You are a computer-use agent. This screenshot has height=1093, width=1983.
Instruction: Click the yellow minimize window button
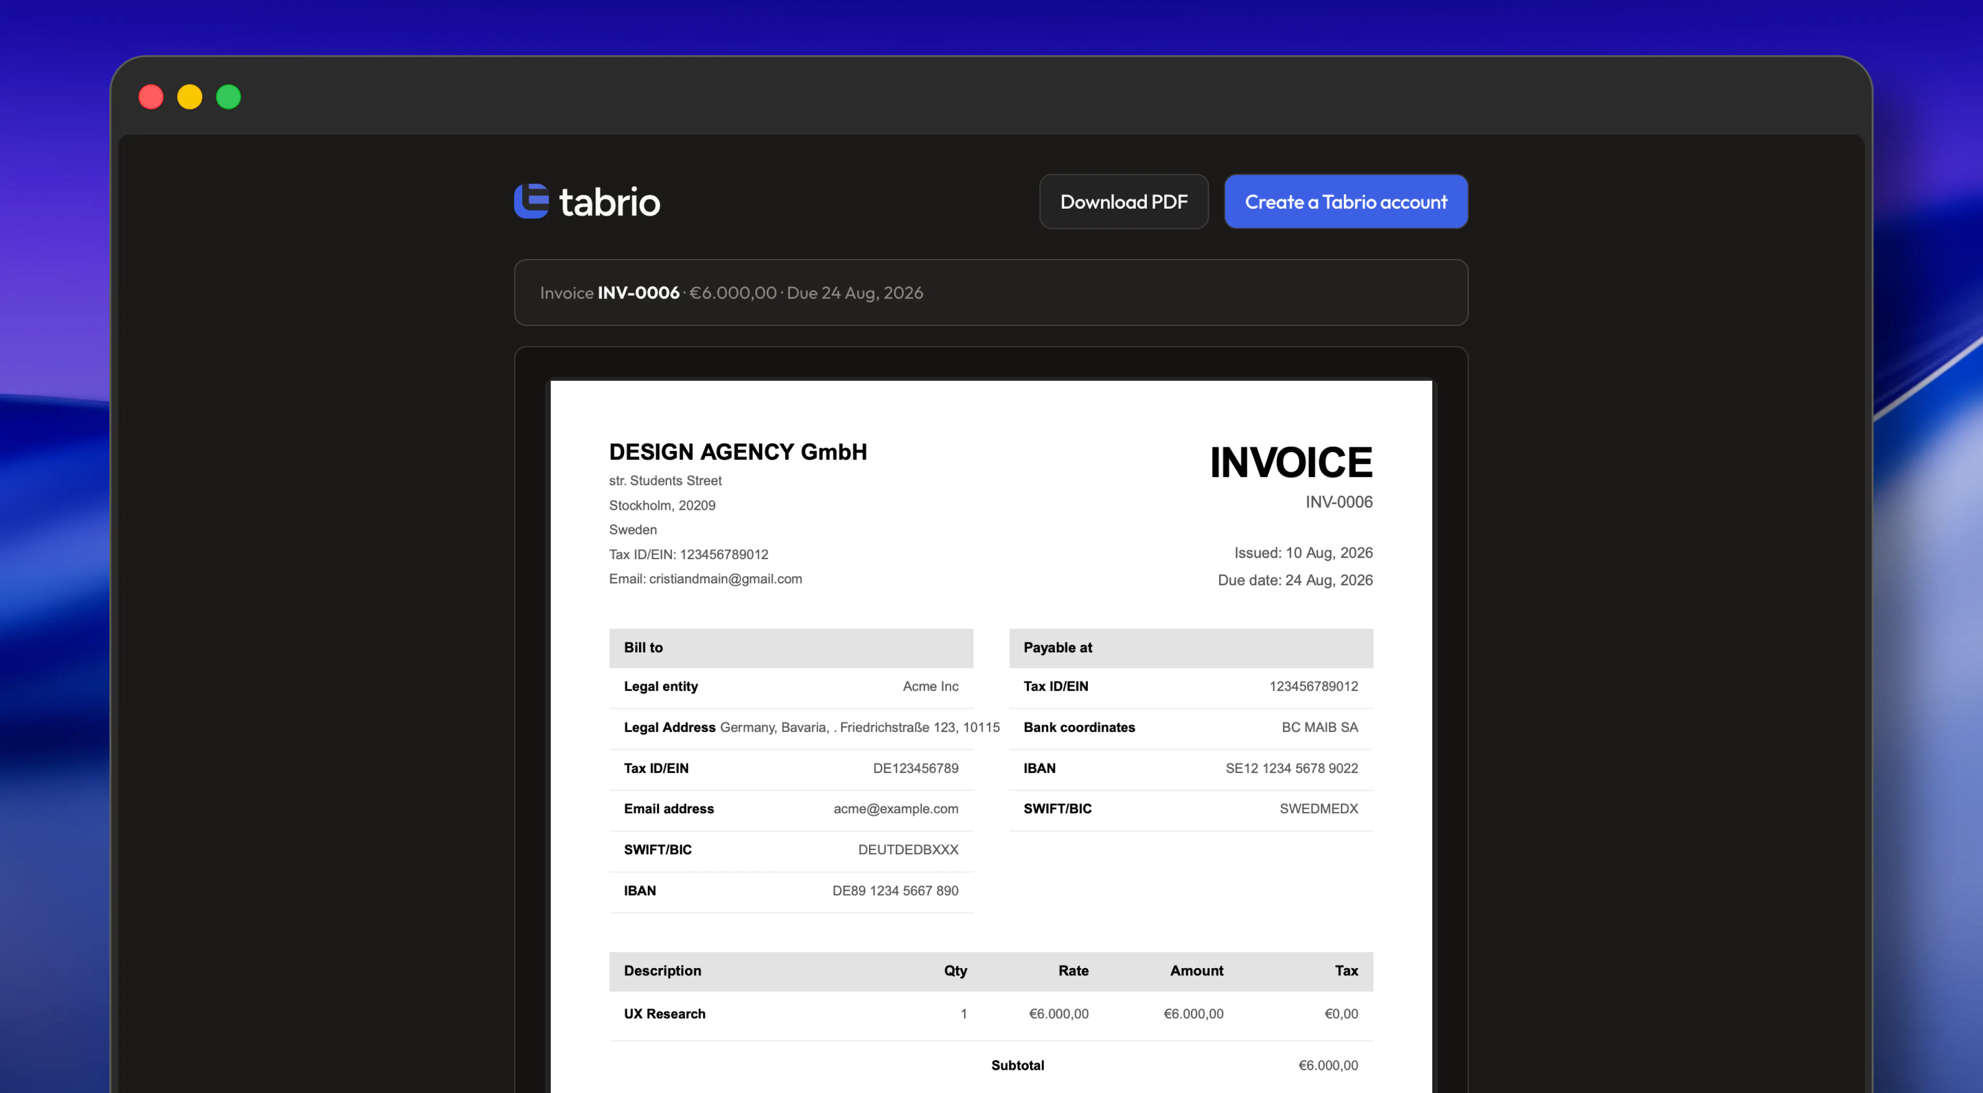coord(189,97)
